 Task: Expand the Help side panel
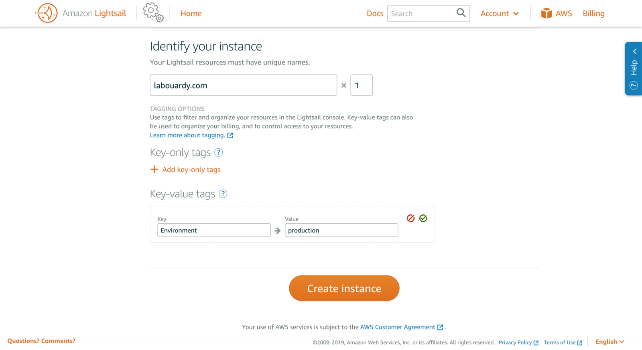tap(634, 69)
